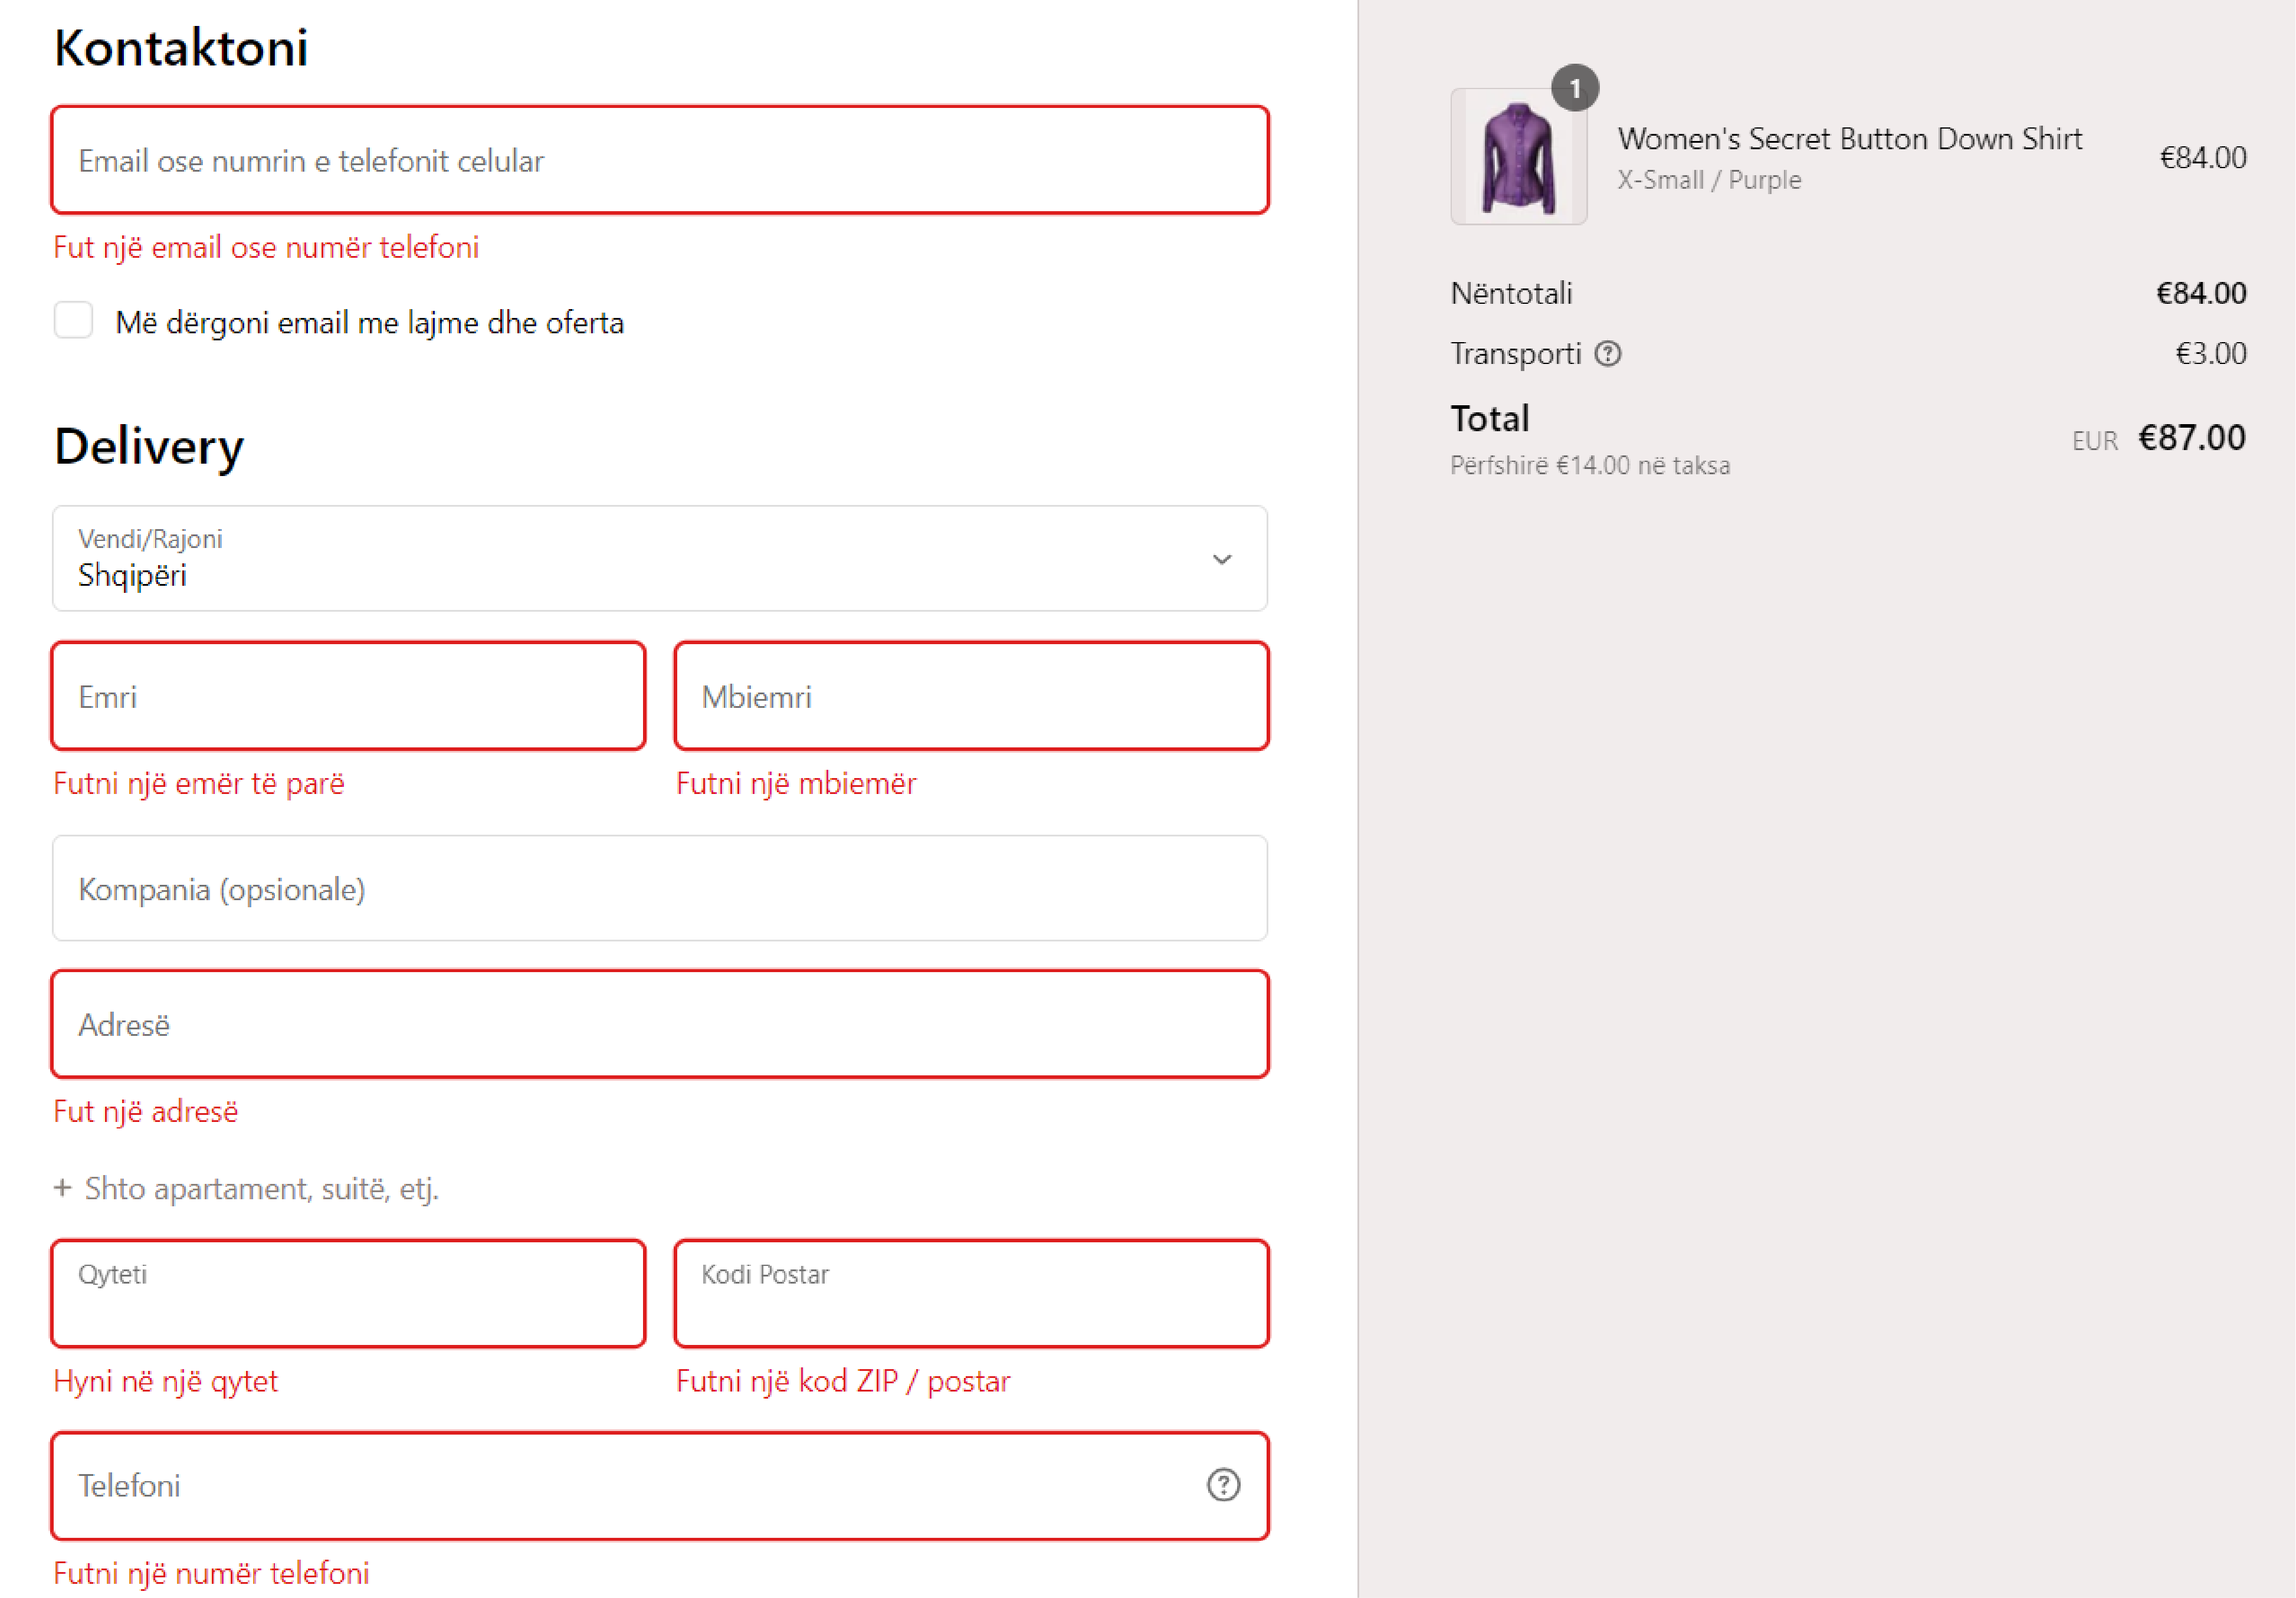Viewport: 2296px width, 1598px height.
Task: Click into the Emri first name field
Action: [x=348, y=696]
